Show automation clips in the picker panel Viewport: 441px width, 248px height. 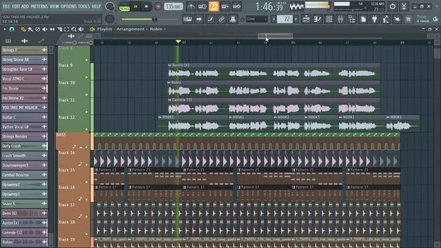tap(41, 41)
